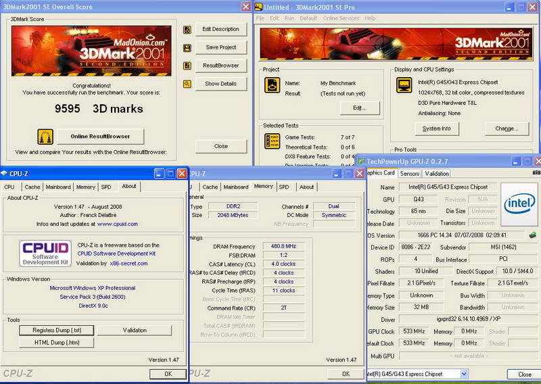
Task: Close the Overall Score dialog via Close button
Action: pos(221,146)
